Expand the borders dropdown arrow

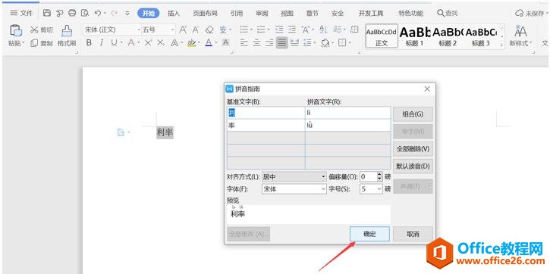click(x=350, y=42)
